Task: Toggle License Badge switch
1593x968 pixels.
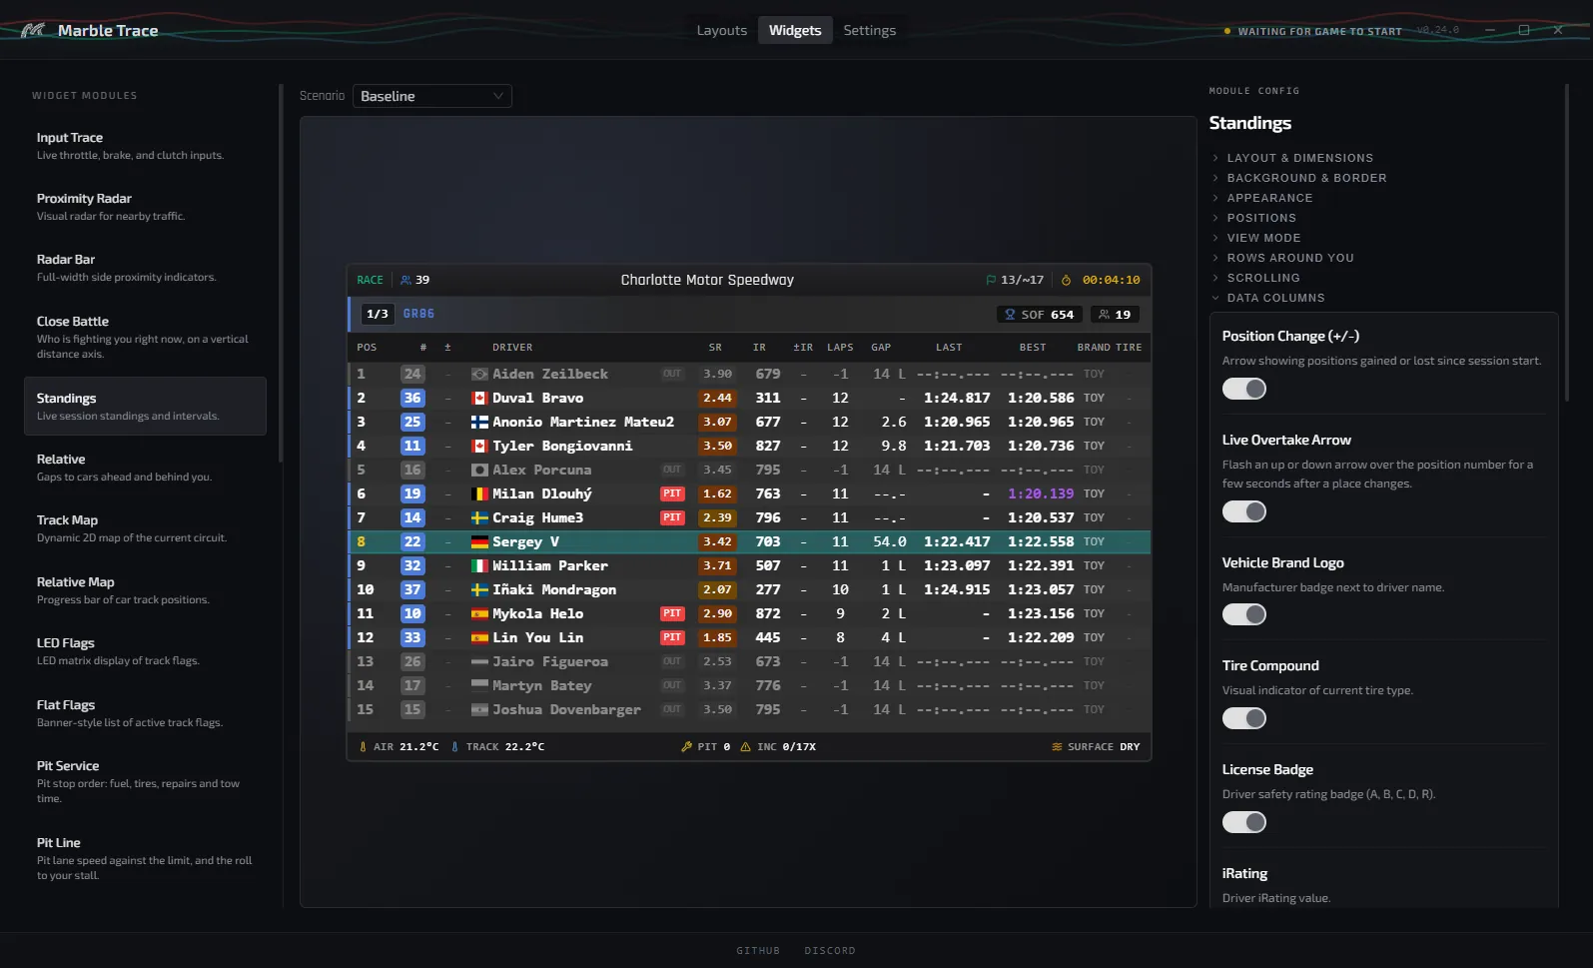Action: tap(1244, 822)
